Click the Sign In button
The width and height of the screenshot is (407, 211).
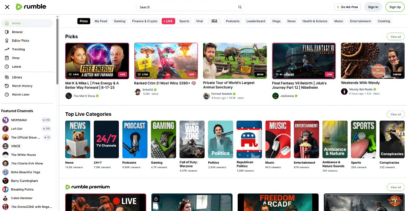click(373, 7)
